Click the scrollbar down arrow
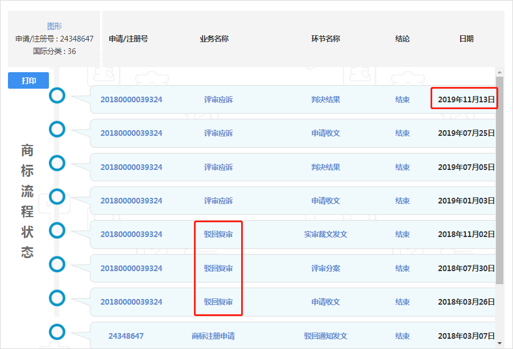Viewport: 513px width, 349px height. 500,343
